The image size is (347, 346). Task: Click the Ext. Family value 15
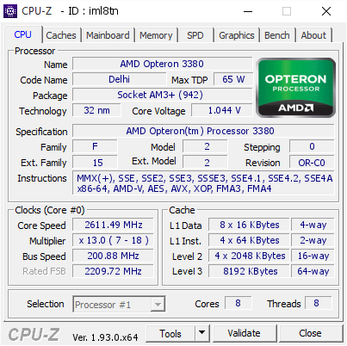tap(95, 162)
